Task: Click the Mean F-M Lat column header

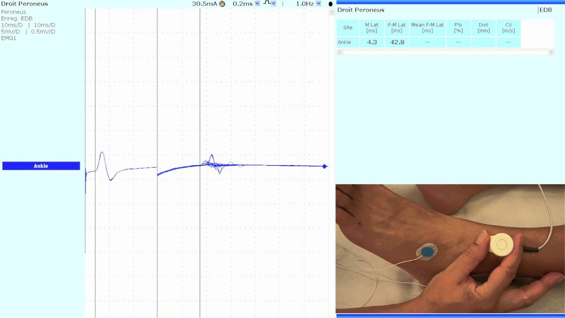Action: (x=427, y=28)
